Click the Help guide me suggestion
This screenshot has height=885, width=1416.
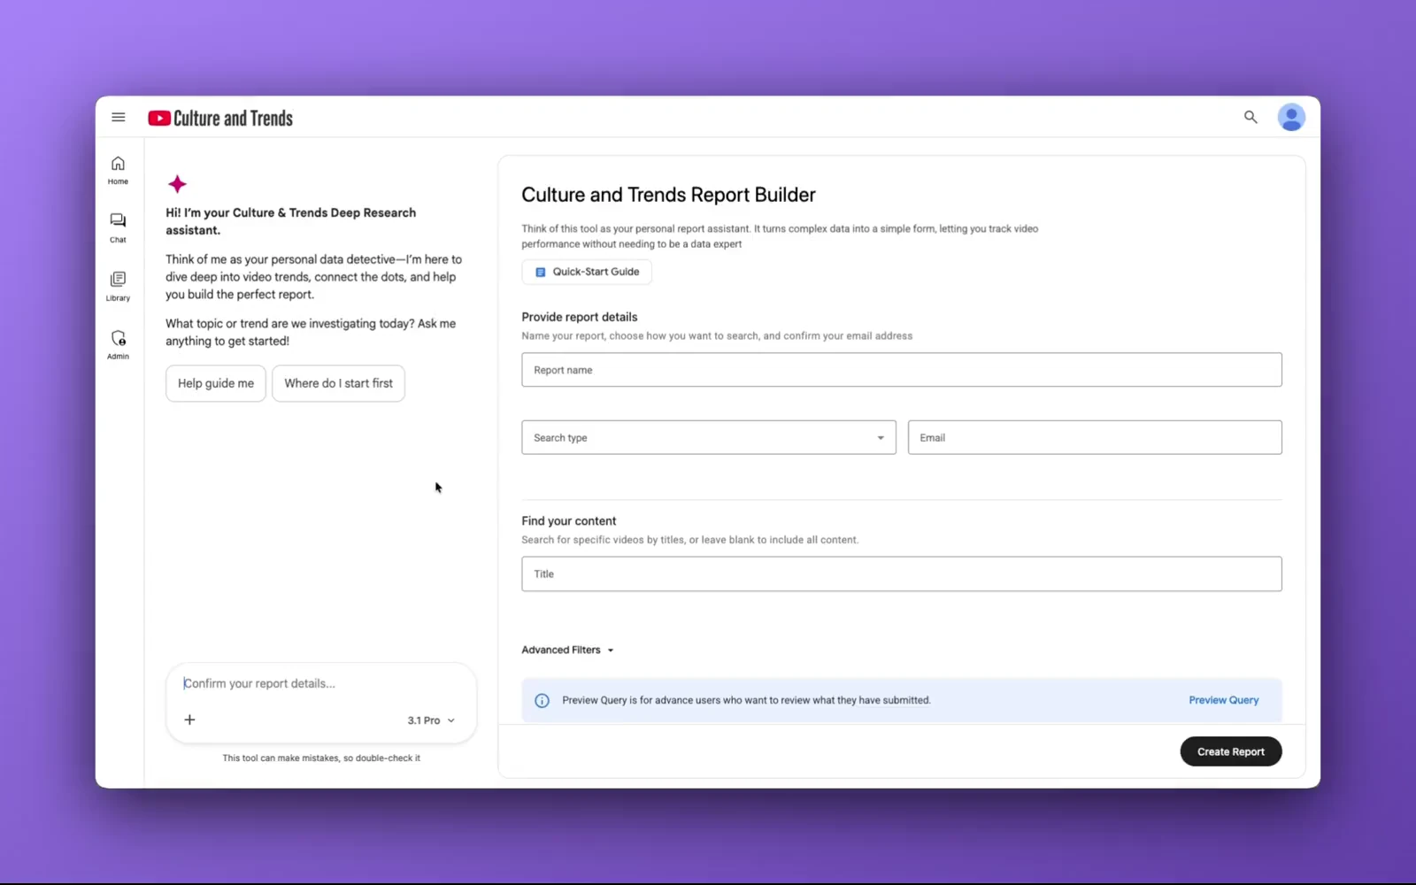216,383
